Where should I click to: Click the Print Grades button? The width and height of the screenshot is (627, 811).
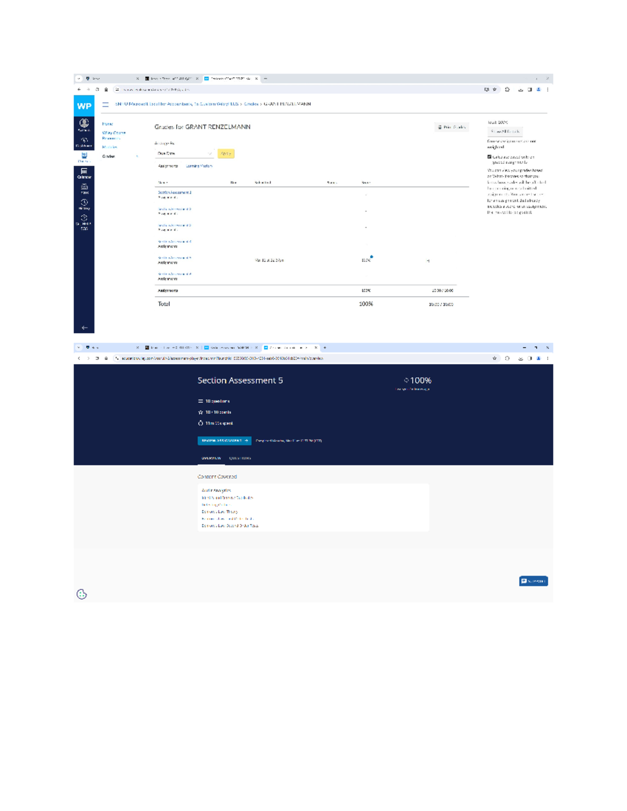pyautogui.click(x=451, y=127)
